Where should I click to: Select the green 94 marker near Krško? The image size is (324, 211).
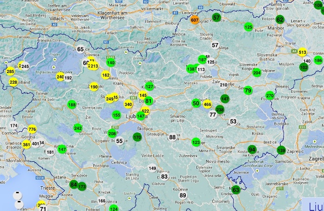[252, 150]
